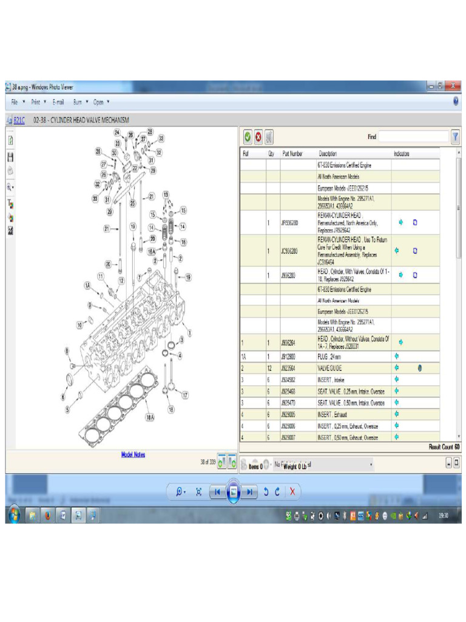Click the blue page indicator for JC936280 row
466x622 pixels.
(x=415, y=251)
